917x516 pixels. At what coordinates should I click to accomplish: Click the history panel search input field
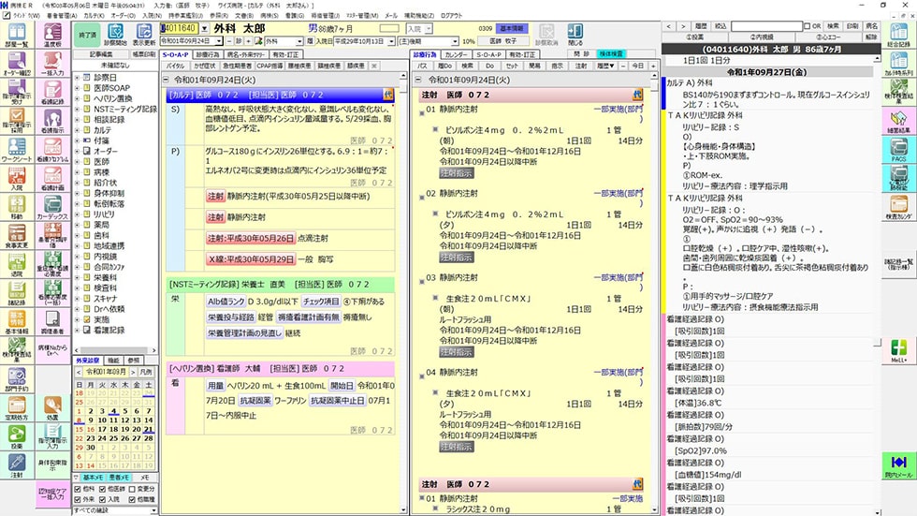(766, 26)
